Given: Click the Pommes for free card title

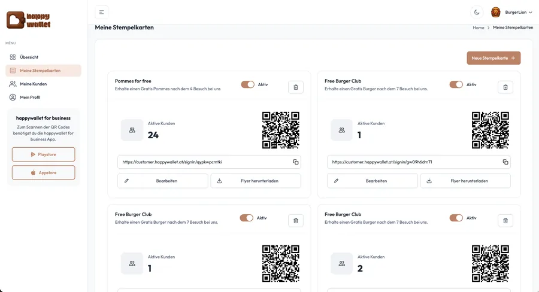Looking at the screenshot, I should coord(133,81).
